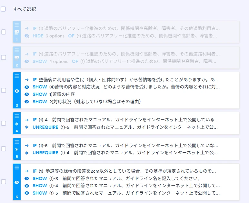
Task: Click option-list type icon on rule 2 sidebar
Action: [x=17, y=58]
